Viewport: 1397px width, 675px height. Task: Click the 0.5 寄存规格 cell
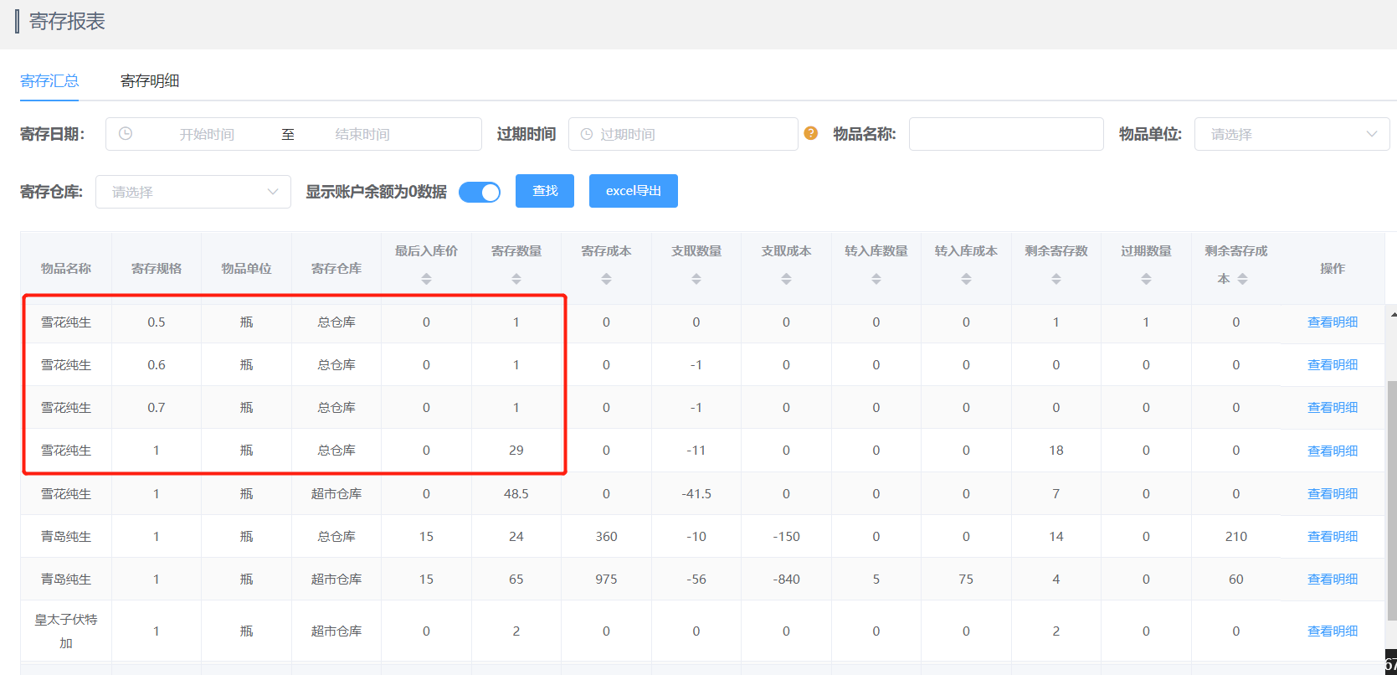coord(157,322)
